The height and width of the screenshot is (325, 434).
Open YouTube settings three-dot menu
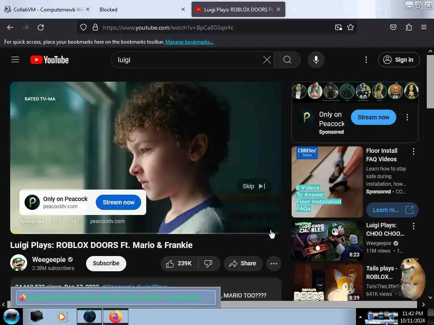coord(366,60)
